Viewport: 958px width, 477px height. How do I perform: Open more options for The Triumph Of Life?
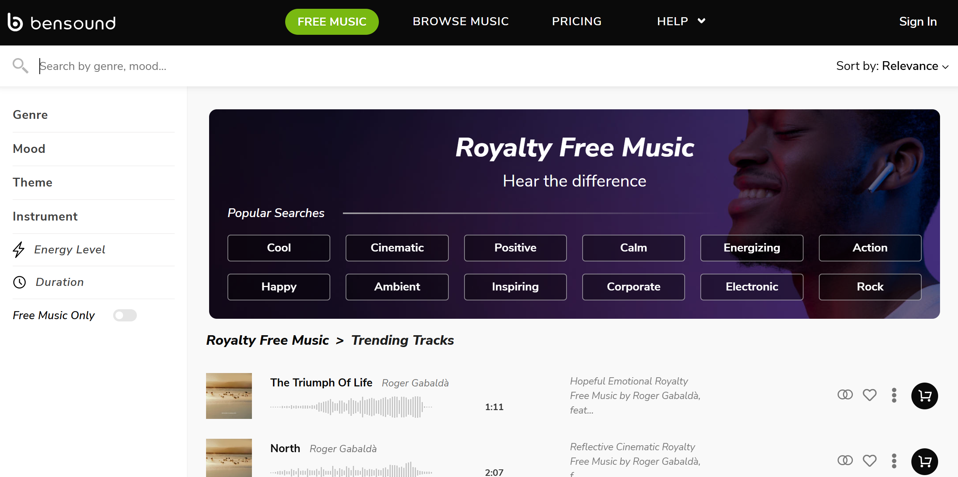tap(894, 395)
